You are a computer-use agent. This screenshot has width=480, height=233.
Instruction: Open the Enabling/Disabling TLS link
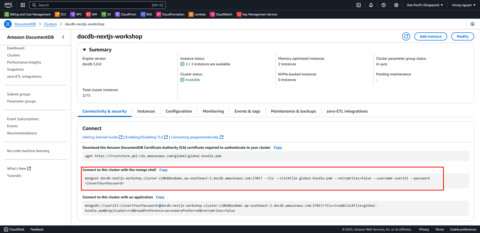[147, 137]
